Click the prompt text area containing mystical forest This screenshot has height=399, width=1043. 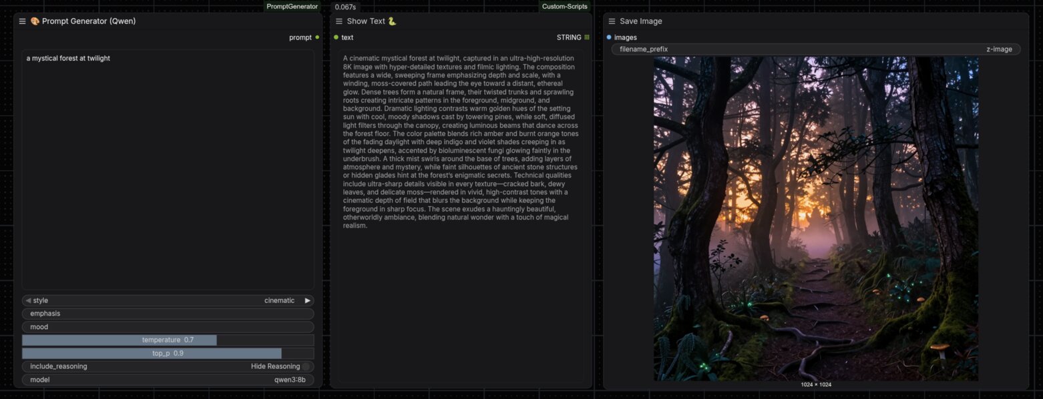(168, 169)
